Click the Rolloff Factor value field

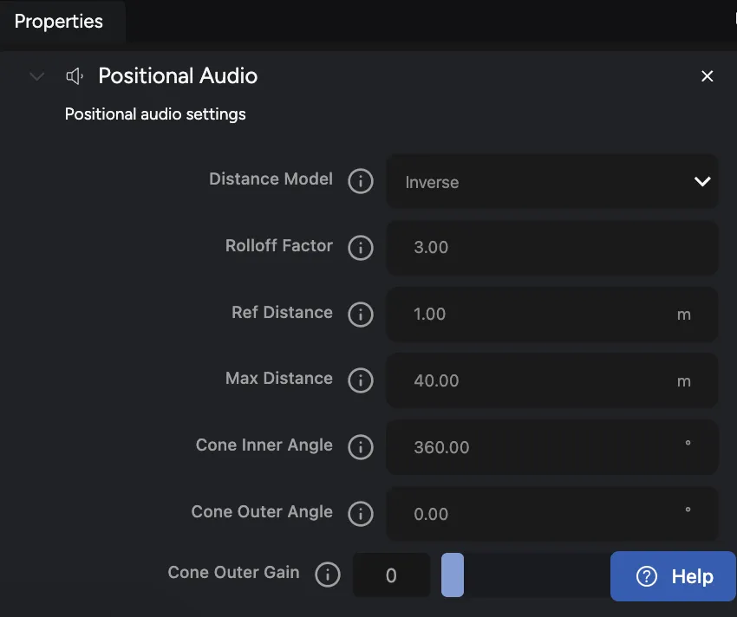551,248
